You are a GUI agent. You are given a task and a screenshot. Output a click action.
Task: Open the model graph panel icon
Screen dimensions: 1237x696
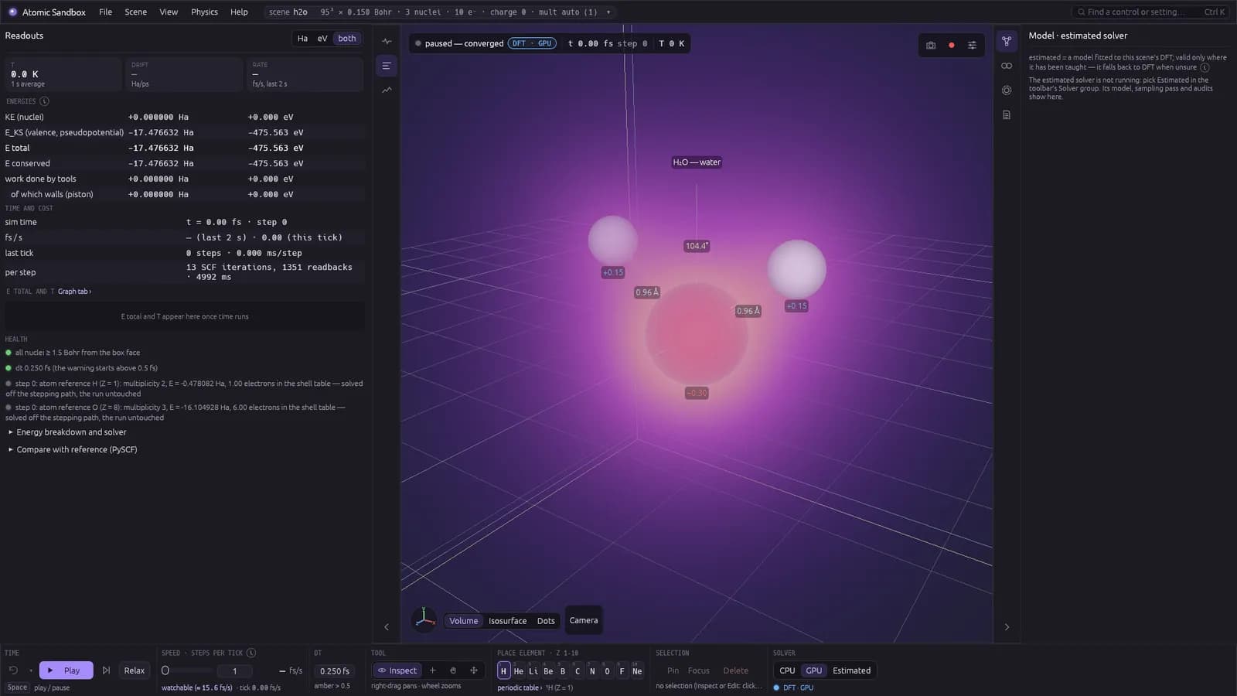pos(1007,41)
